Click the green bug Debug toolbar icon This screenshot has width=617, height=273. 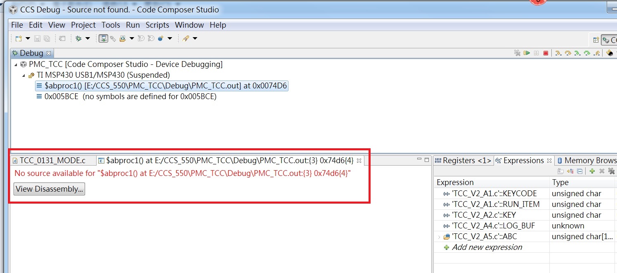78,38
